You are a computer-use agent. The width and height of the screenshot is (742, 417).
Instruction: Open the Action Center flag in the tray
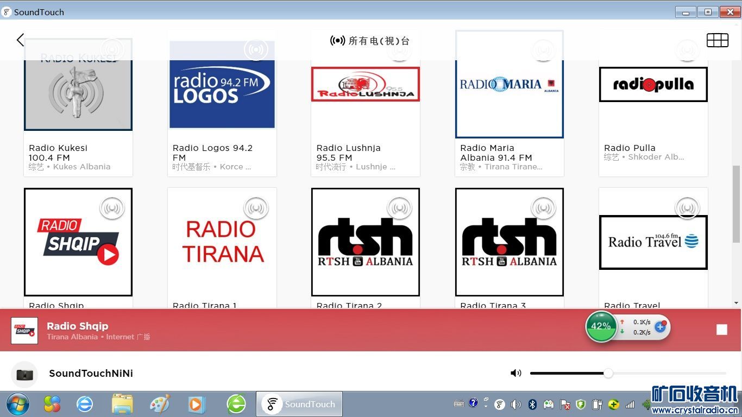pos(565,404)
